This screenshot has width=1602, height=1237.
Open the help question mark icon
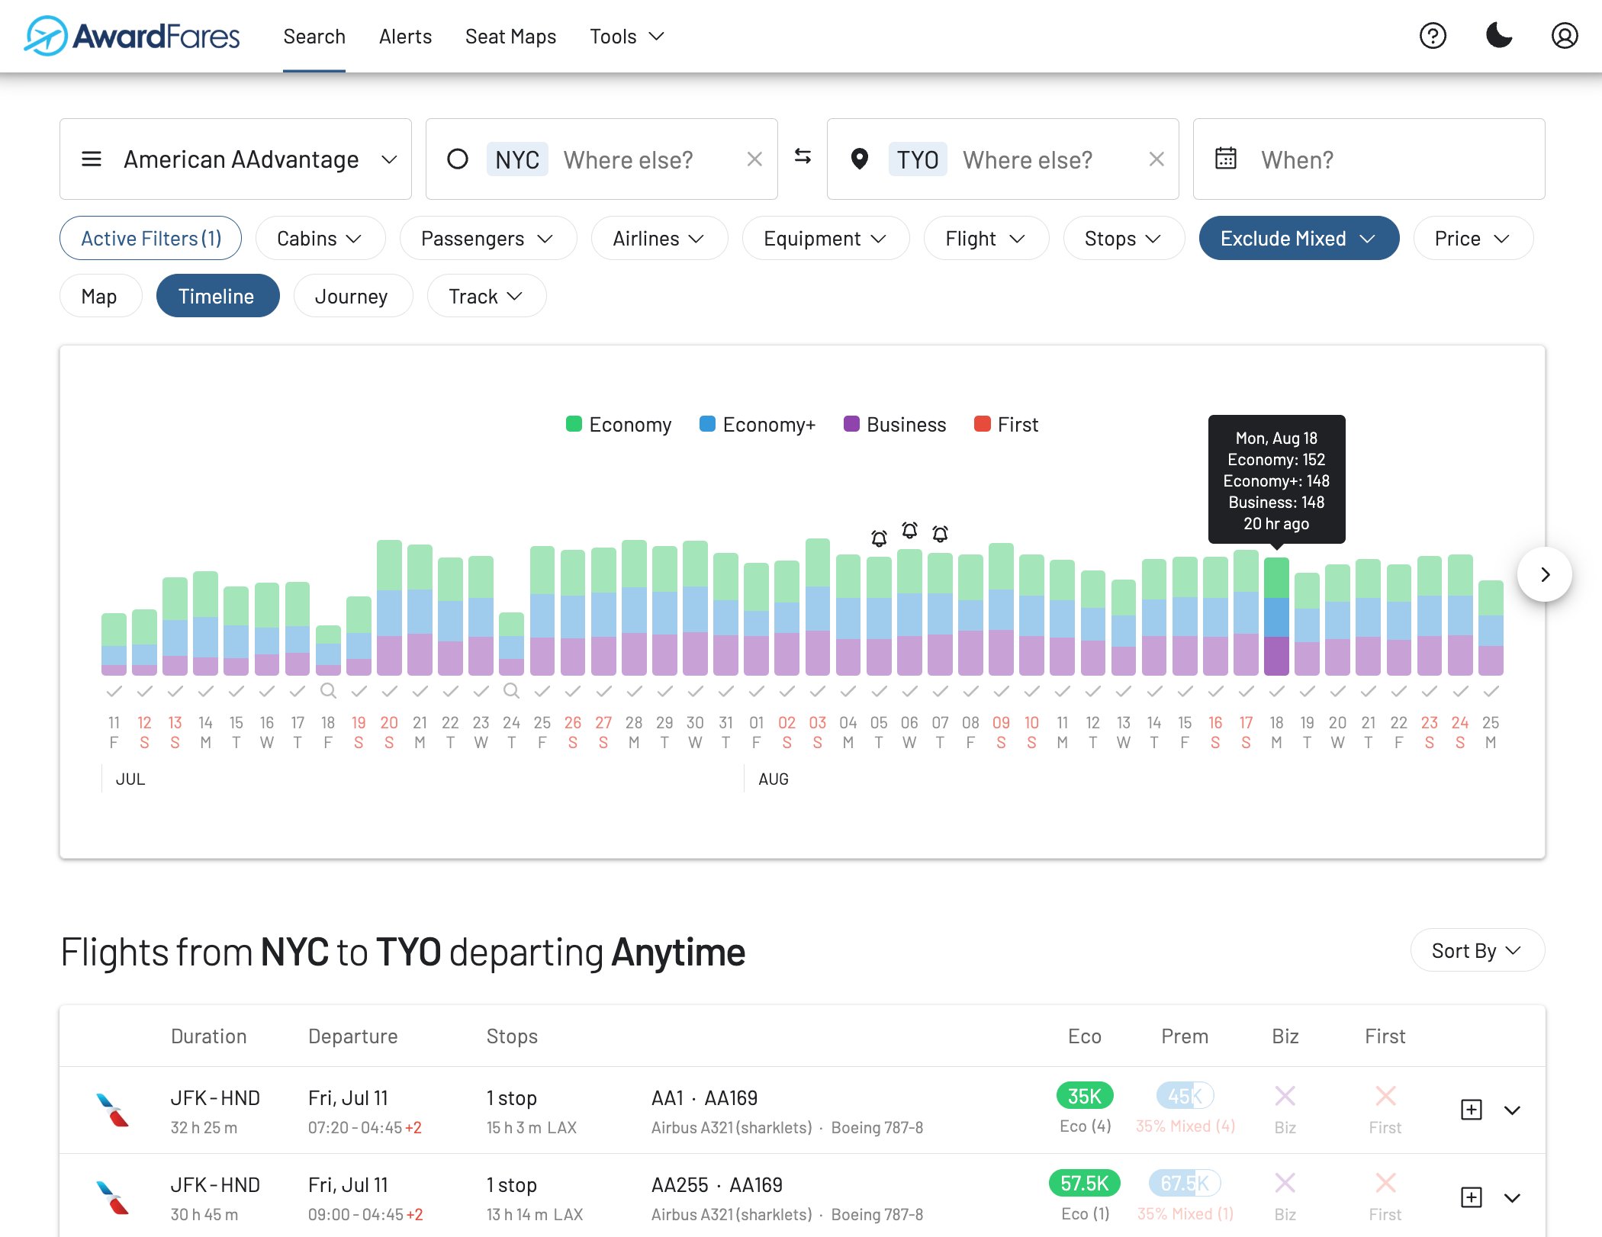[1433, 36]
